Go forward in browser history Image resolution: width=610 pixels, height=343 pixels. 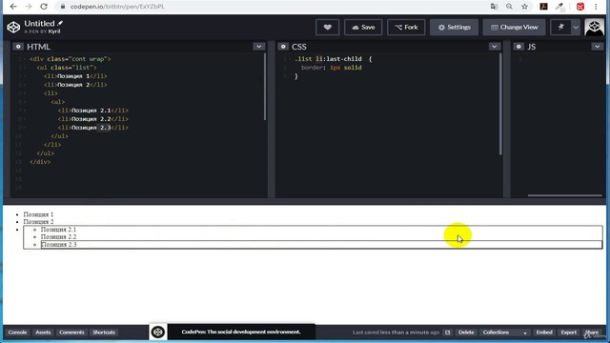(x=29, y=7)
